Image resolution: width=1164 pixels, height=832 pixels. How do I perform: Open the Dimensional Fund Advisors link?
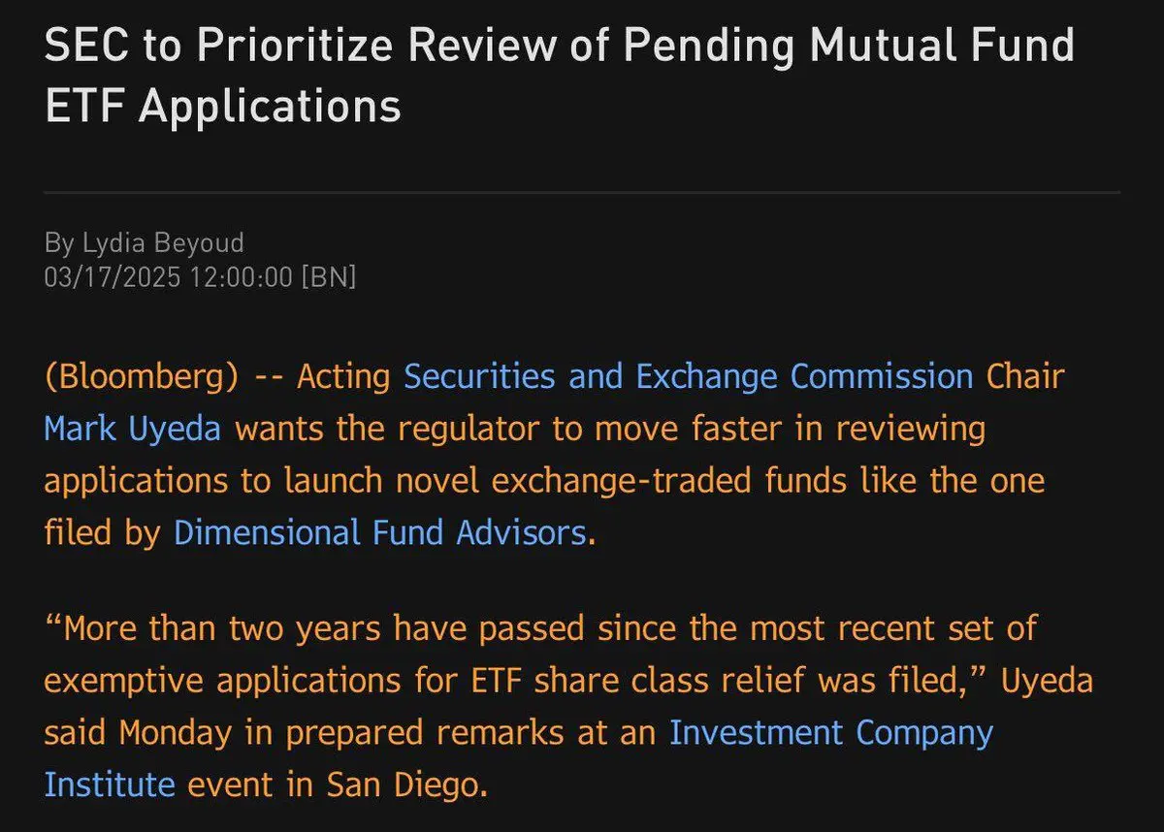(380, 533)
